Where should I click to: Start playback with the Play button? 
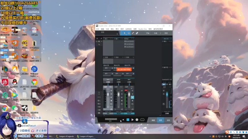(x=133, y=120)
